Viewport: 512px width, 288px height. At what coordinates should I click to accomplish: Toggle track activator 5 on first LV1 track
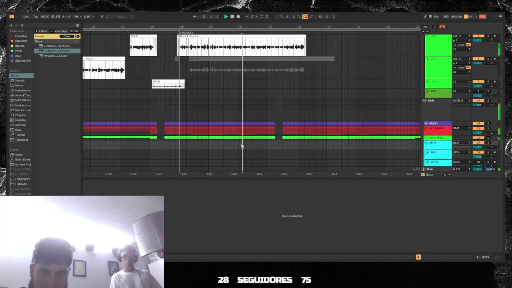click(x=478, y=36)
